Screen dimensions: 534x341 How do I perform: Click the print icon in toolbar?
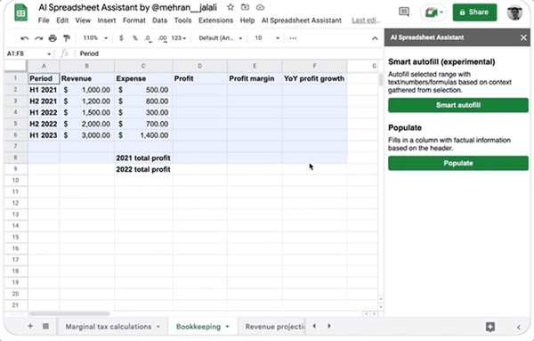pyautogui.click(x=53, y=38)
